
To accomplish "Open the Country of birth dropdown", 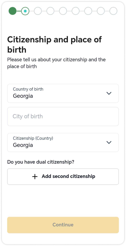I will [63, 93].
